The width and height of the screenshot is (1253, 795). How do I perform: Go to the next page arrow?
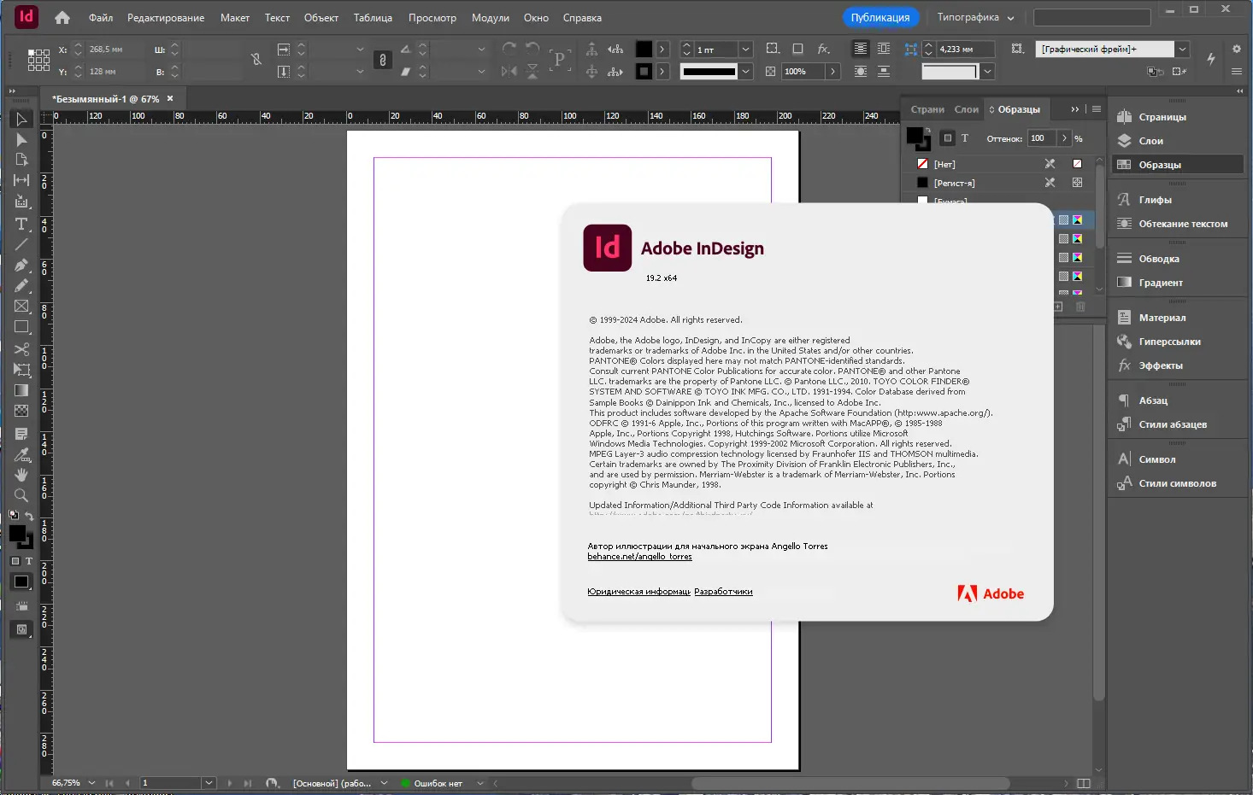click(229, 783)
